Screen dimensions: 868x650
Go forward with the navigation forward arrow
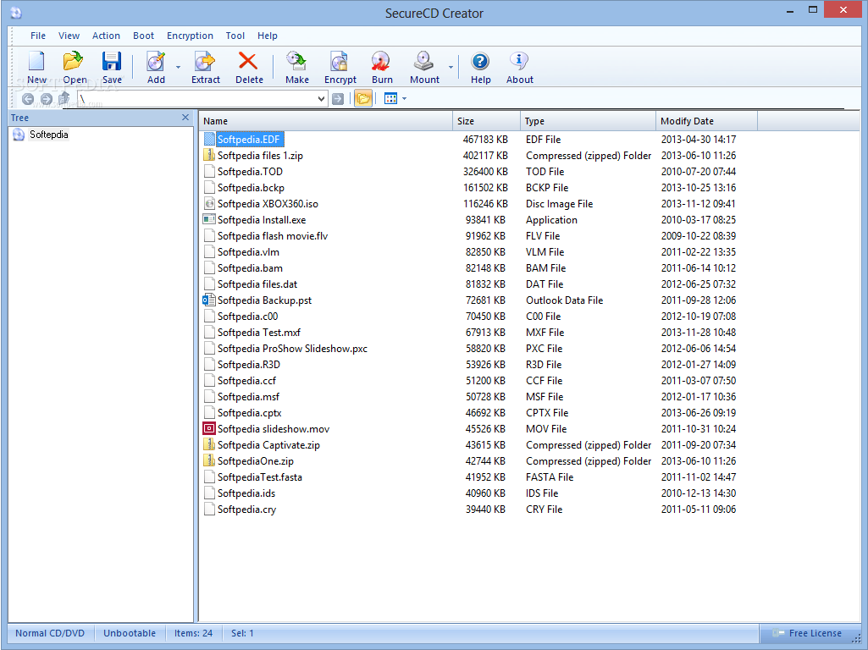click(x=47, y=99)
